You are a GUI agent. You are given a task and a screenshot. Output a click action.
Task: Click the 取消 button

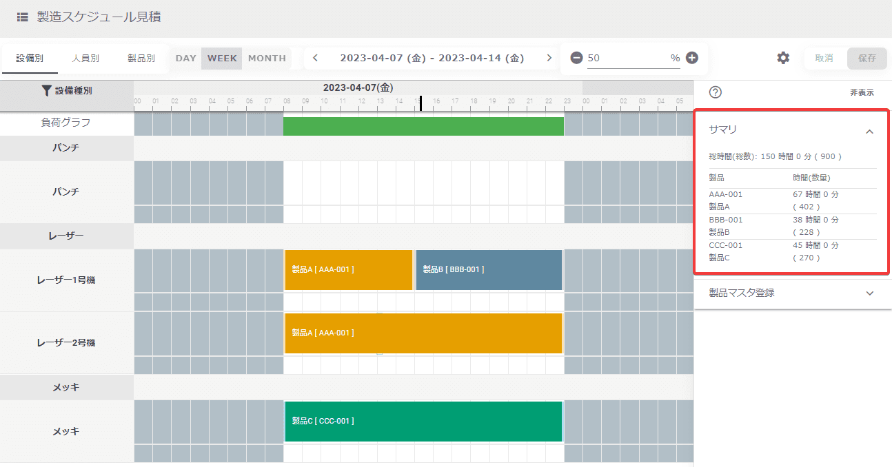click(x=824, y=59)
